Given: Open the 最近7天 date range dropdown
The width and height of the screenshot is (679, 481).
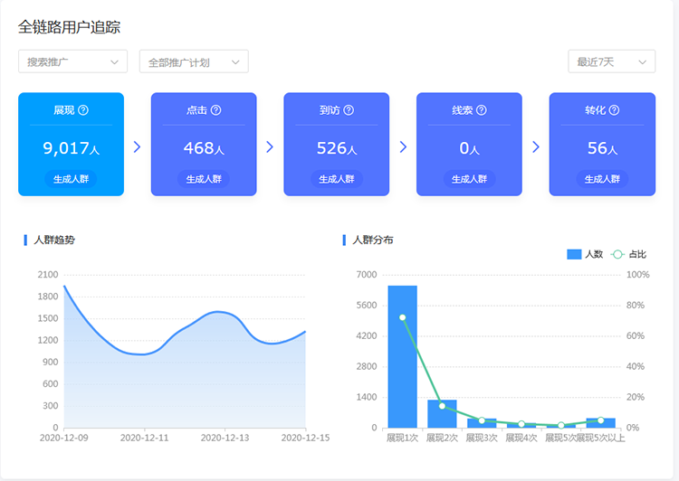Looking at the screenshot, I should [x=611, y=62].
